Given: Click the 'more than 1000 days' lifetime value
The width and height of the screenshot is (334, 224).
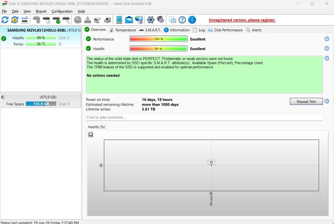Looking at the screenshot, I should click(x=160, y=104).
